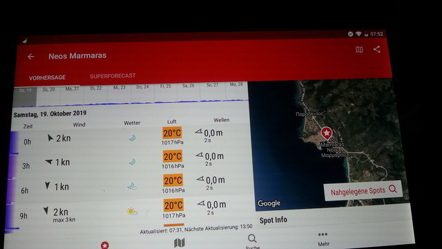Click the 2 kn wind value at 0h
This screenshot has height=249, width=442.
(x=63, y=138)
